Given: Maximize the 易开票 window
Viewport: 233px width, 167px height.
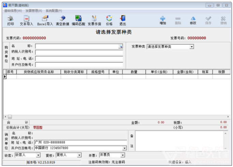Looking at the screenshot, I should point(218,5).
